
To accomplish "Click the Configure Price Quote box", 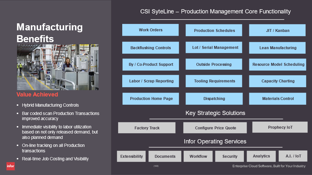I will pos(215,128).
